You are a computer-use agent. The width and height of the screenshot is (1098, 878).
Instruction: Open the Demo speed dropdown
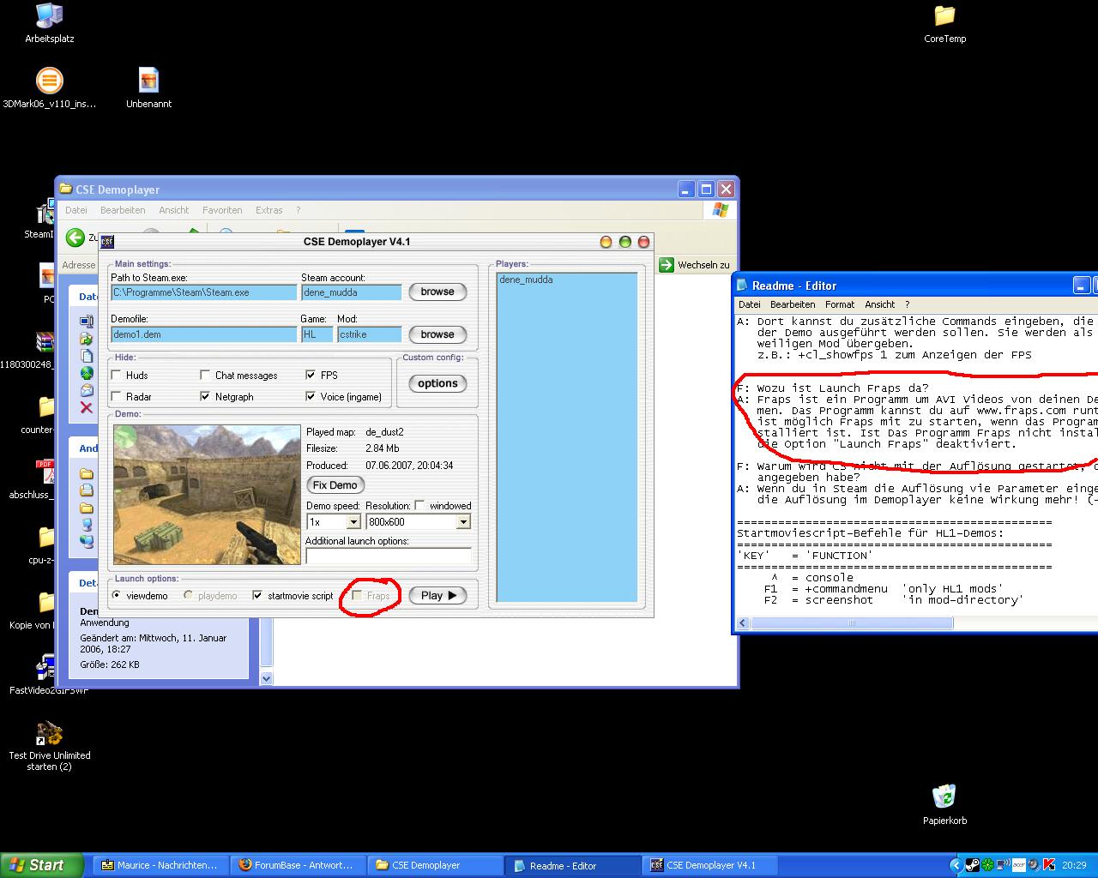click(x=353, y=521)
